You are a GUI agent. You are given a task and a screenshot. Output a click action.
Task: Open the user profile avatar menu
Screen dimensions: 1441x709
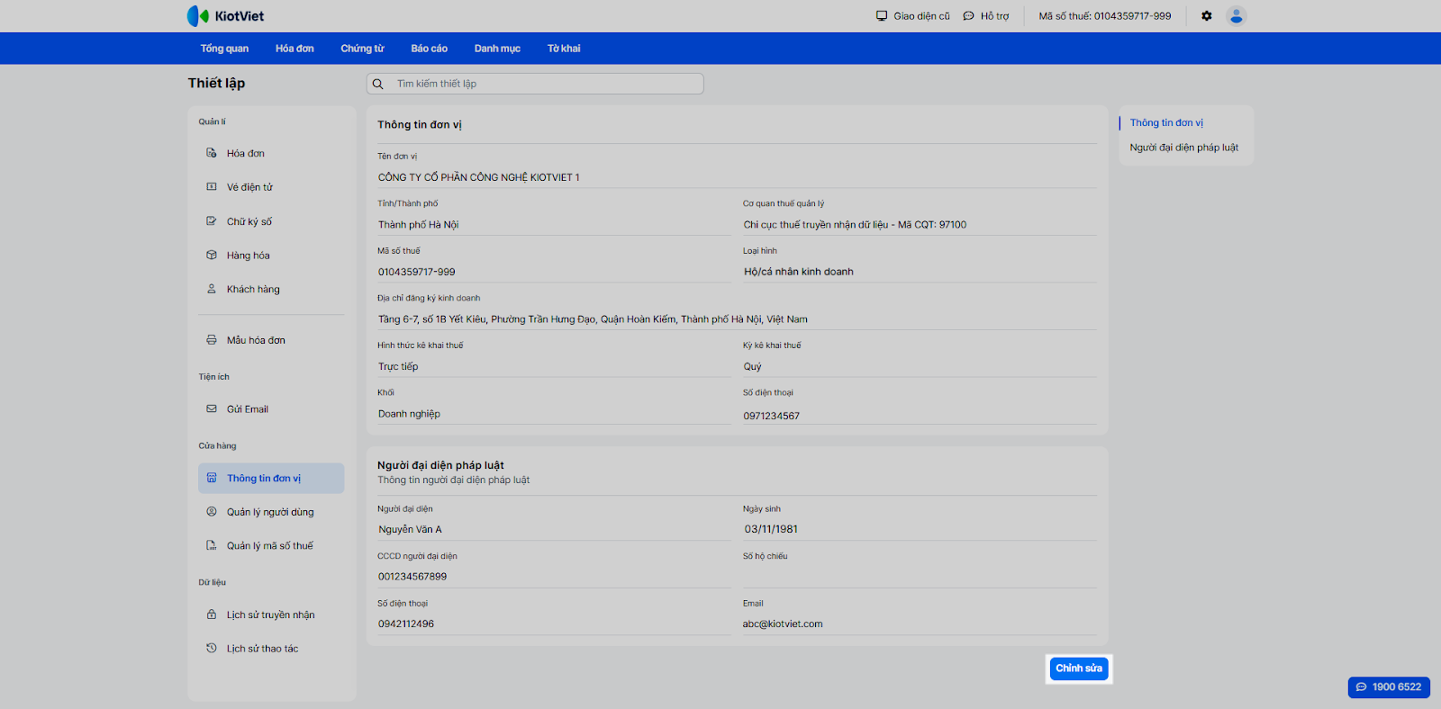[1236, 16]
